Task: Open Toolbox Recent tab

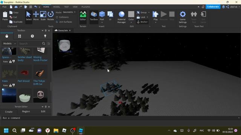Action: (32, 36)
